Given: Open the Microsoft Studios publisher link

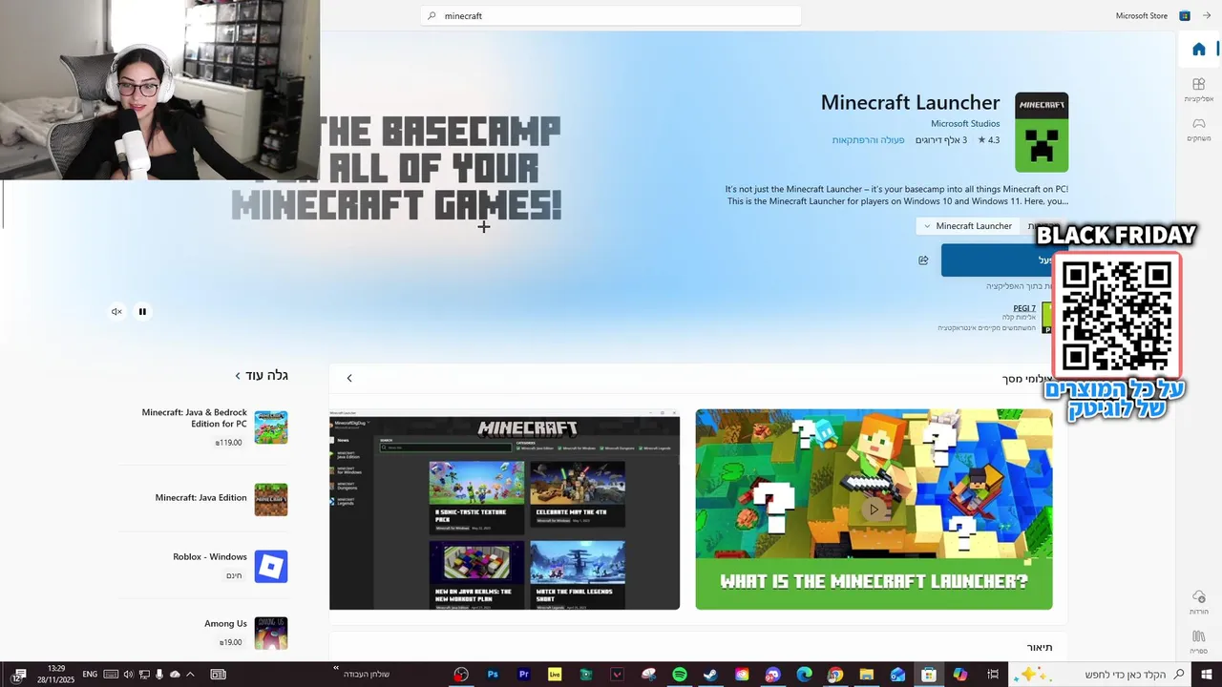Looking at the screenshot, I should pos(965,124).
